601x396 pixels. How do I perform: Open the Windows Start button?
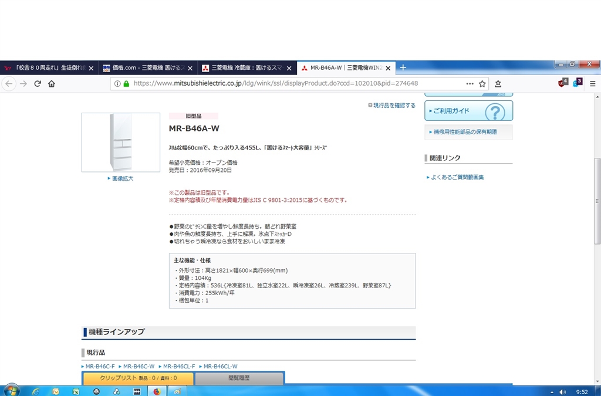(12, 391)
